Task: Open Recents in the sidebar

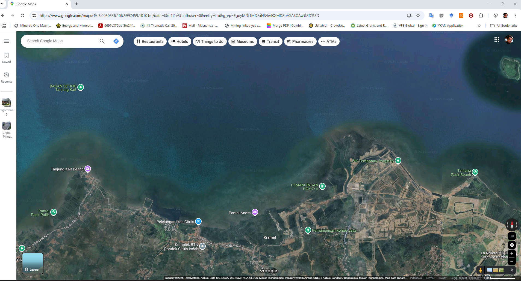Action: (7, 77)
